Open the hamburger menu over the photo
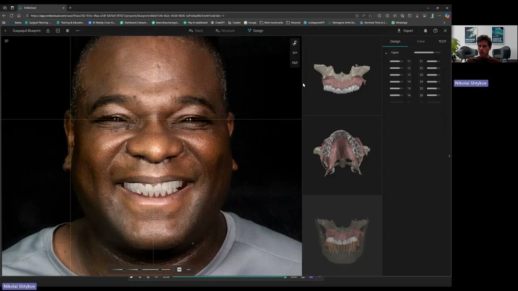Viewport: 518px width, 291px height. (x=6, y=41)
